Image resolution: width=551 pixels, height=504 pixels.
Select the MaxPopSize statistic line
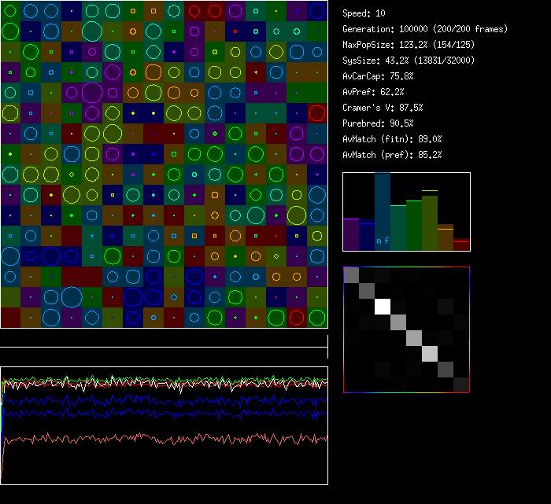[409, 45]
